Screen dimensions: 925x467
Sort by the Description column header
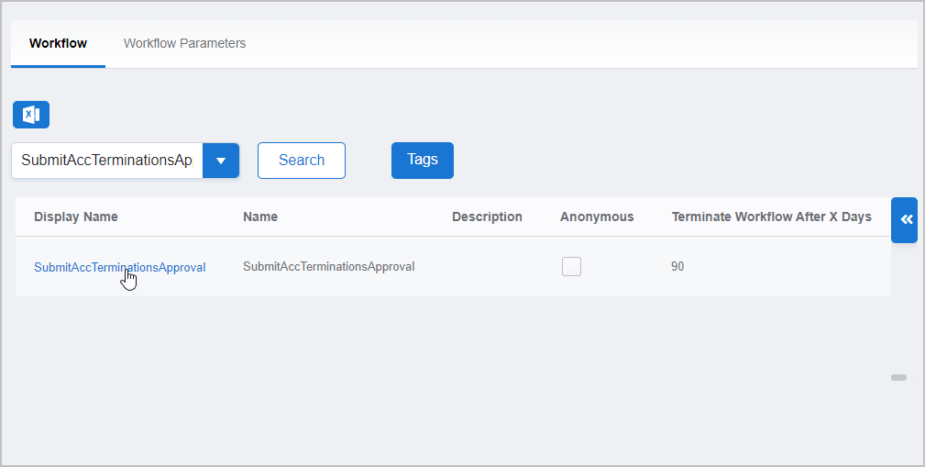(x=487, y=217)
